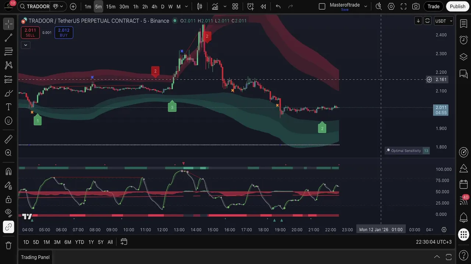Viewport: 471px width, 264px height.
Task: Toggle stay in drawing mode
Action: pos(8,185)
